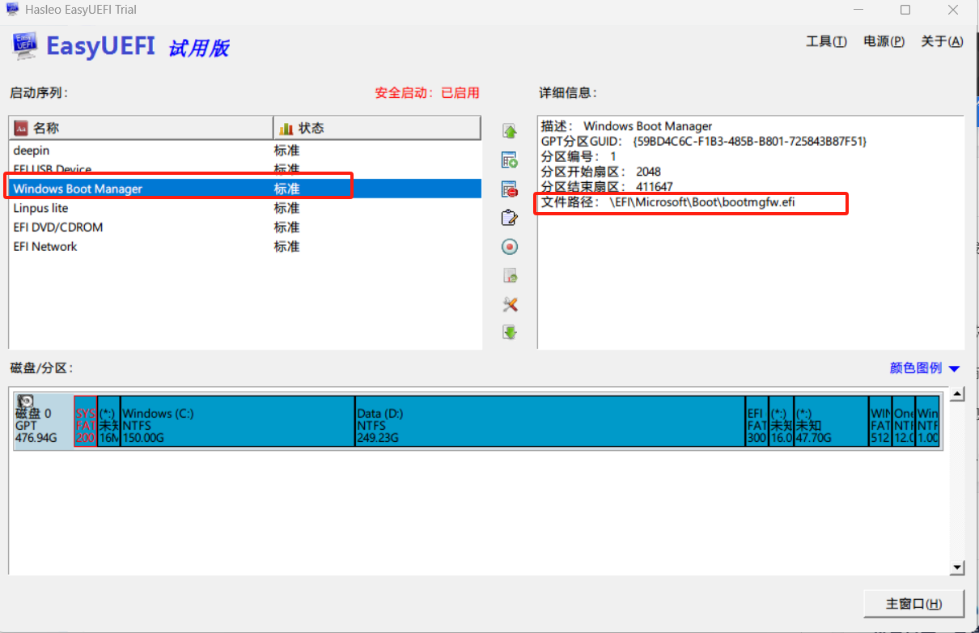Image resolution: width=979 pixels, height=633 pixels.
Task: Select the unknown 16.0 partition after EFI
Action: 781,421
